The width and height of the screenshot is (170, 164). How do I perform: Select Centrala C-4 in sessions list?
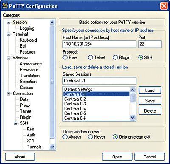pos(96,109)
